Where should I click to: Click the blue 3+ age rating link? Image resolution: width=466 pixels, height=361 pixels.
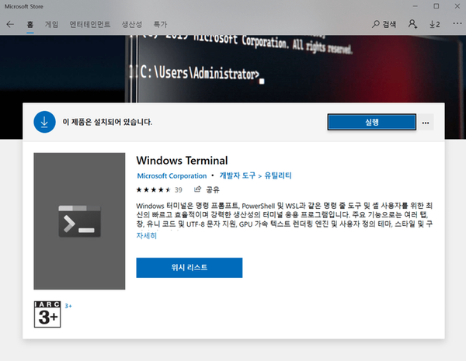[x=68, y=306]
